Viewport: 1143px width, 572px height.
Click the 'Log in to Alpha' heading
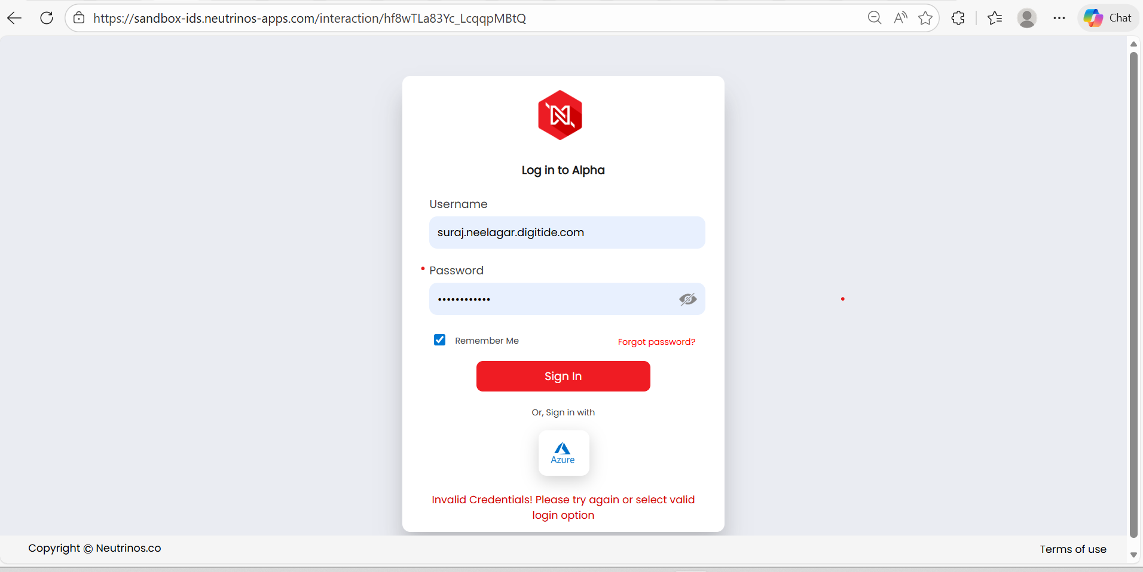point(563,170)
